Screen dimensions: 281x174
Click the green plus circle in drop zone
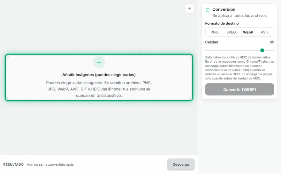pos(99,62)
